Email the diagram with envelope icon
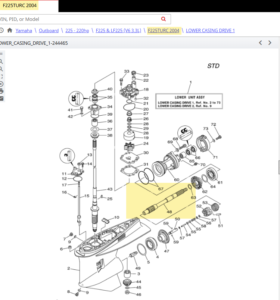 click(1, 99)
